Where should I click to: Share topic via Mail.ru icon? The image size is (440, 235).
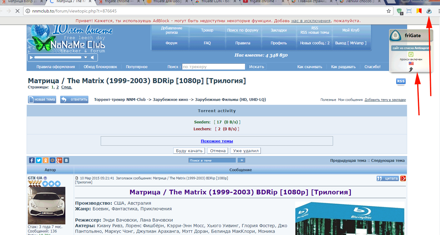point(53,160)
